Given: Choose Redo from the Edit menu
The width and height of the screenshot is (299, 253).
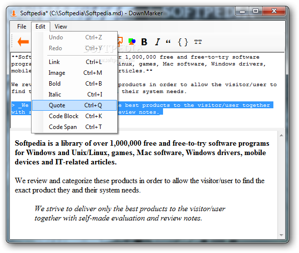Looking at the screenshot, I should click(74, 48).
